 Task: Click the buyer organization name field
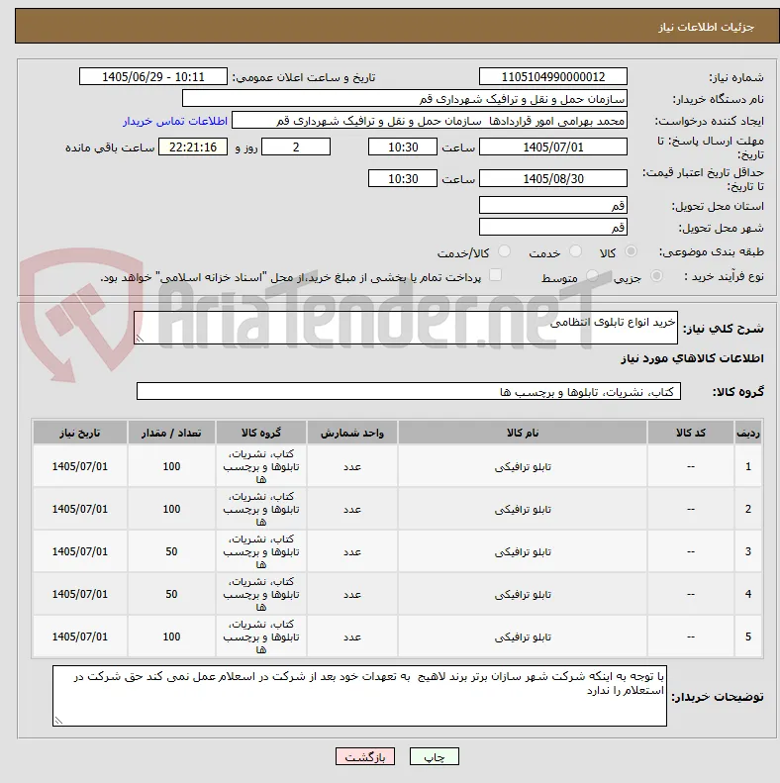(x=405, y=99)
